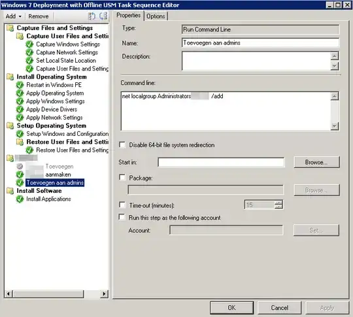The width and height of the screenshot is (353, 317).
Task: Enable the Time-out (minutes) checkbox
Action: coord(122,205)
